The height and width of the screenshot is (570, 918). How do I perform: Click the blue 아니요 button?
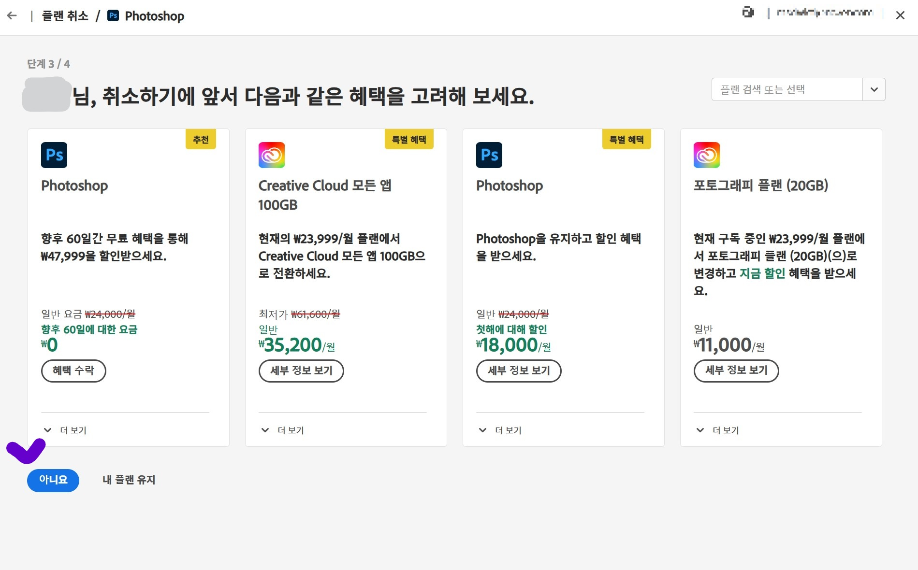pos(53,480)
